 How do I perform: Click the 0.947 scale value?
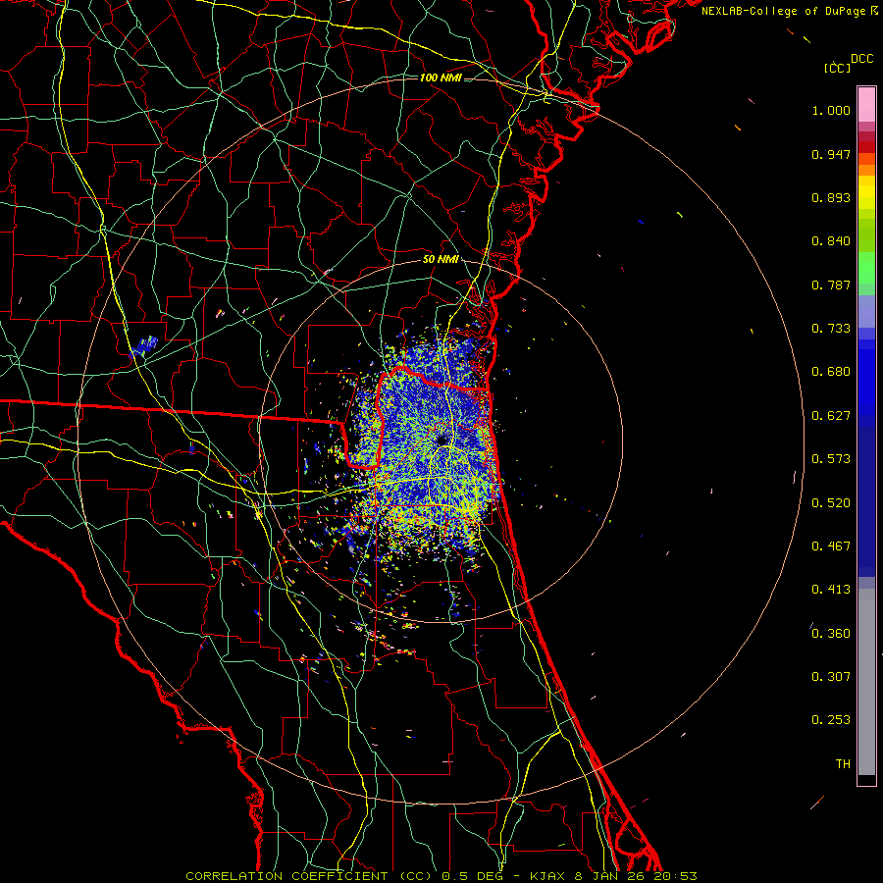click(831, 154)
